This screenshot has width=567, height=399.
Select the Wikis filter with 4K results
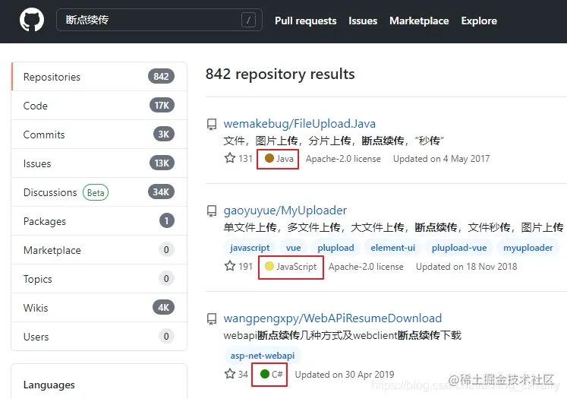point(99,308)
